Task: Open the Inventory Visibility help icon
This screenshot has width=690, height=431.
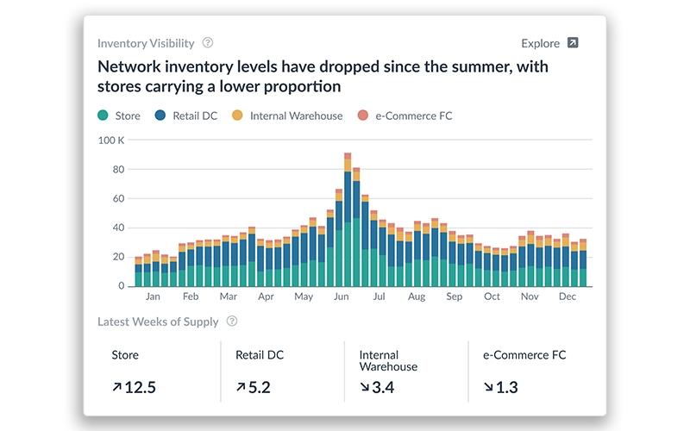Action: (208, 42)
